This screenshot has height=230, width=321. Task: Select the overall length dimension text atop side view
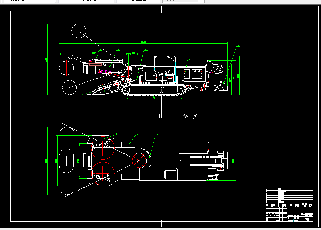coord(143,42)
